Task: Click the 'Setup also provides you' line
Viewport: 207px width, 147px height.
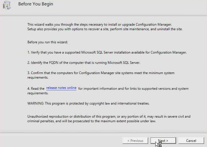Action: pyautogui.click(x=105, y=29)
